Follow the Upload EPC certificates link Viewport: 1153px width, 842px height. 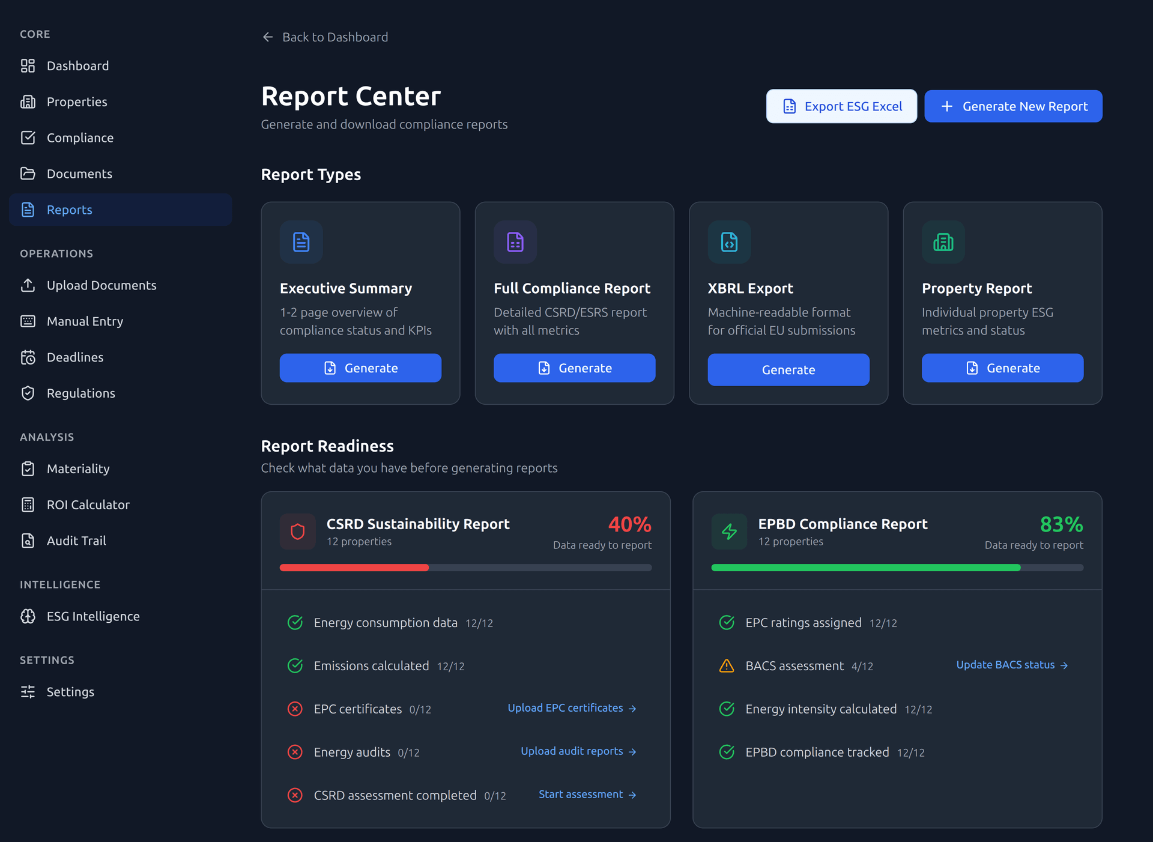click(572, 708)
